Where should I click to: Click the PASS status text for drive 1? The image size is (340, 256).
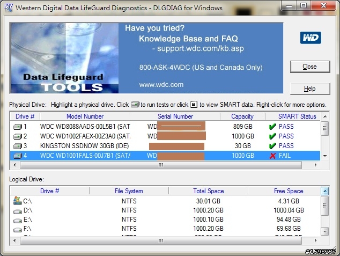click(286, 127)
